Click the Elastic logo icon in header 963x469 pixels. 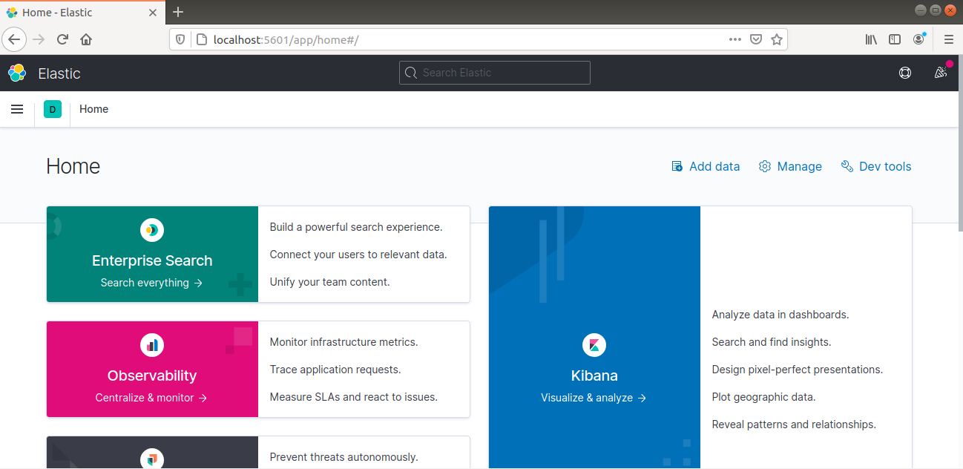pos(17,73)
